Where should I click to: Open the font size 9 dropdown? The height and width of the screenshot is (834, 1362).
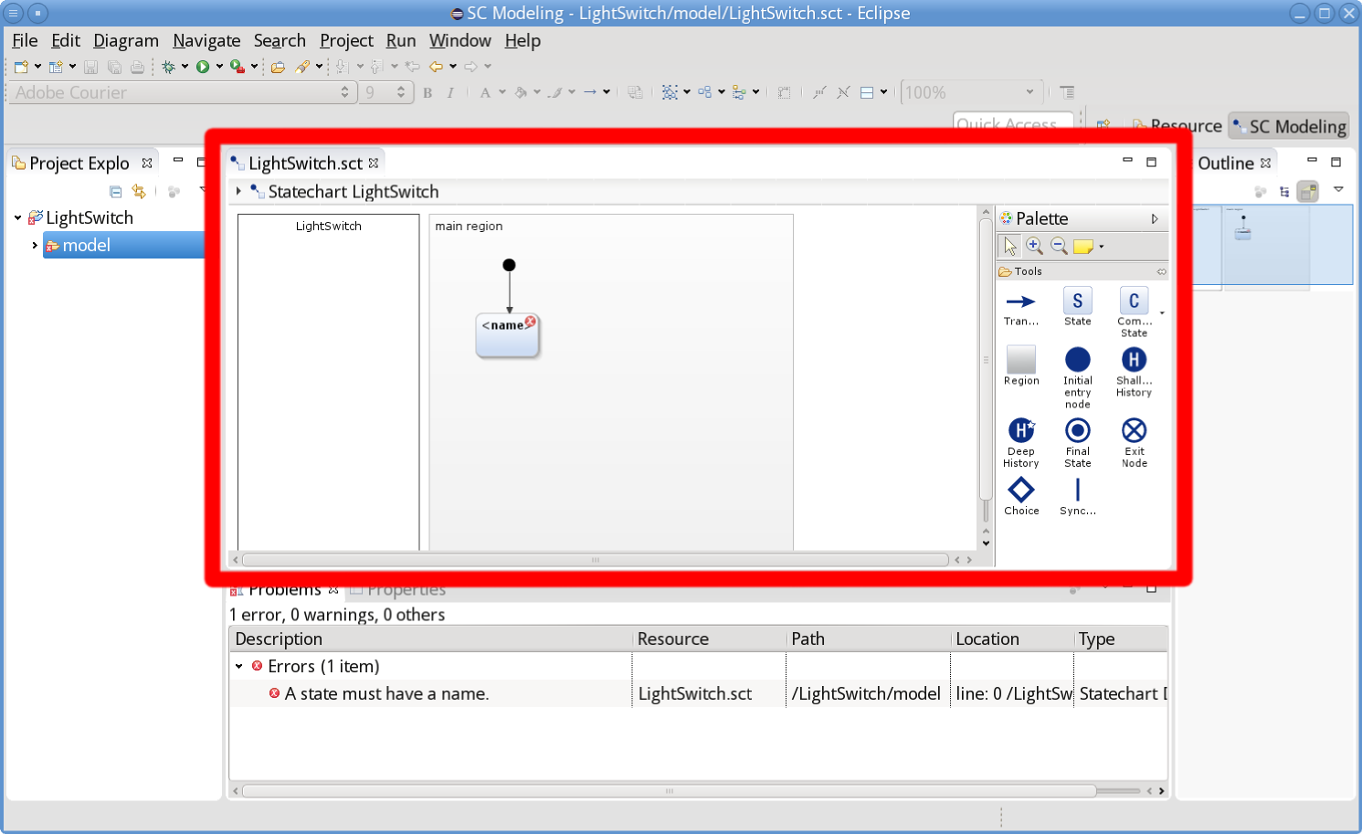400,92
